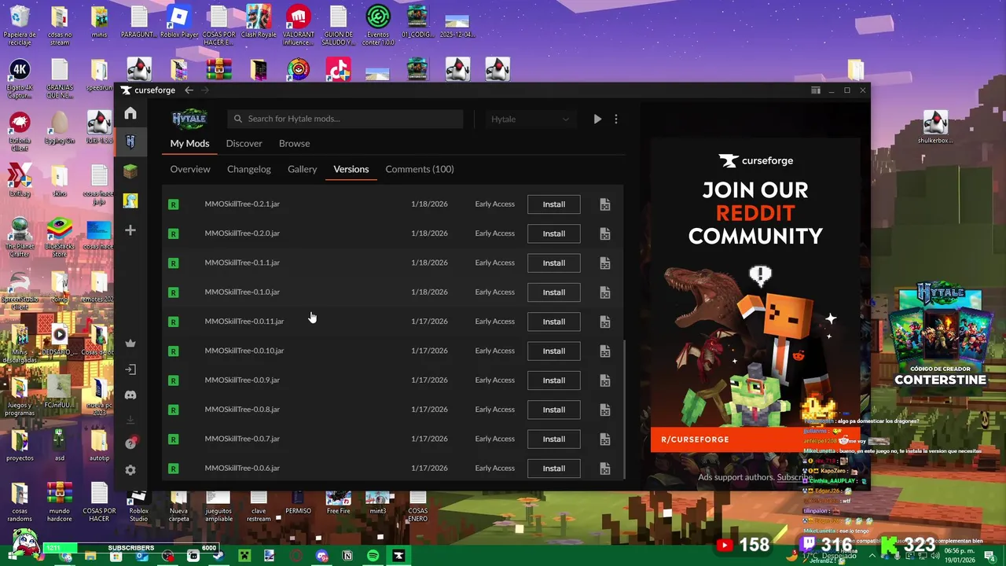Open the help question mark sidebar icon
The height and width of the screenshot is (566, 1006).
click(130, 443)
